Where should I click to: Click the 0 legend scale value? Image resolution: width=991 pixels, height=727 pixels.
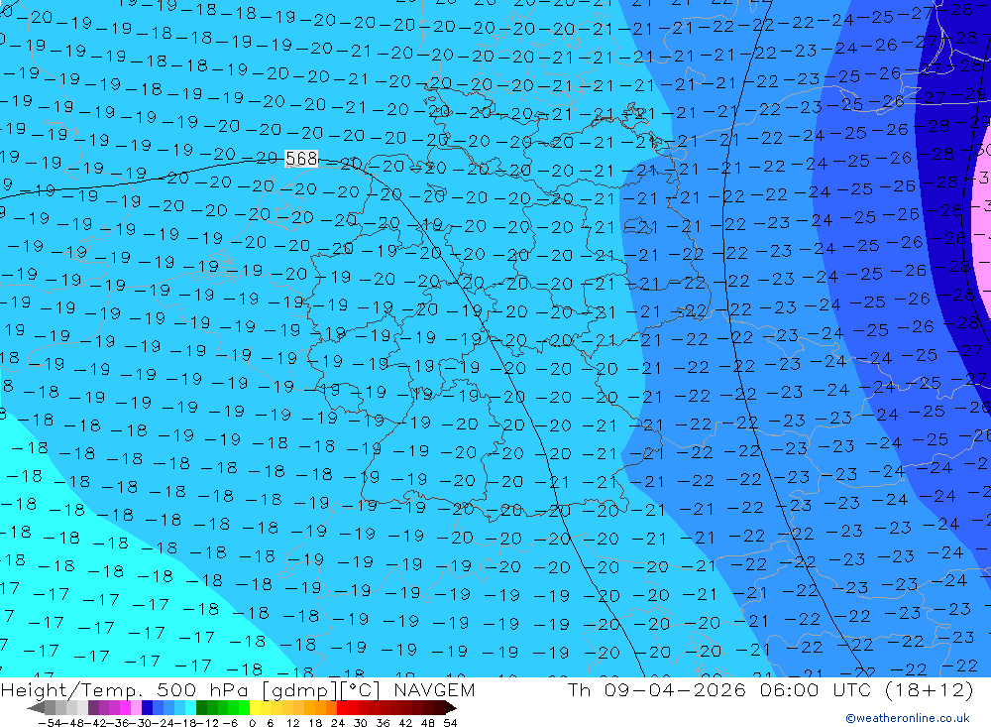[x=252, y=723]
